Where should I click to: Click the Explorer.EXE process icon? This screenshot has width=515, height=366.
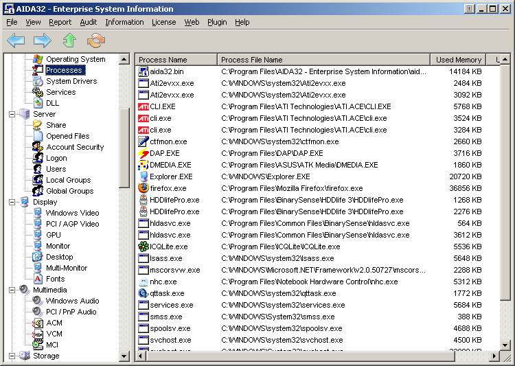[x=144, y=176]
